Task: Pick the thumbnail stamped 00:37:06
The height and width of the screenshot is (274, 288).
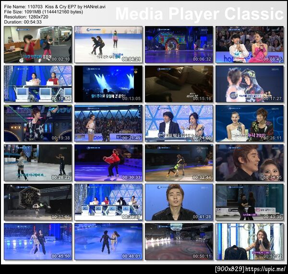Action: point(38,202)
